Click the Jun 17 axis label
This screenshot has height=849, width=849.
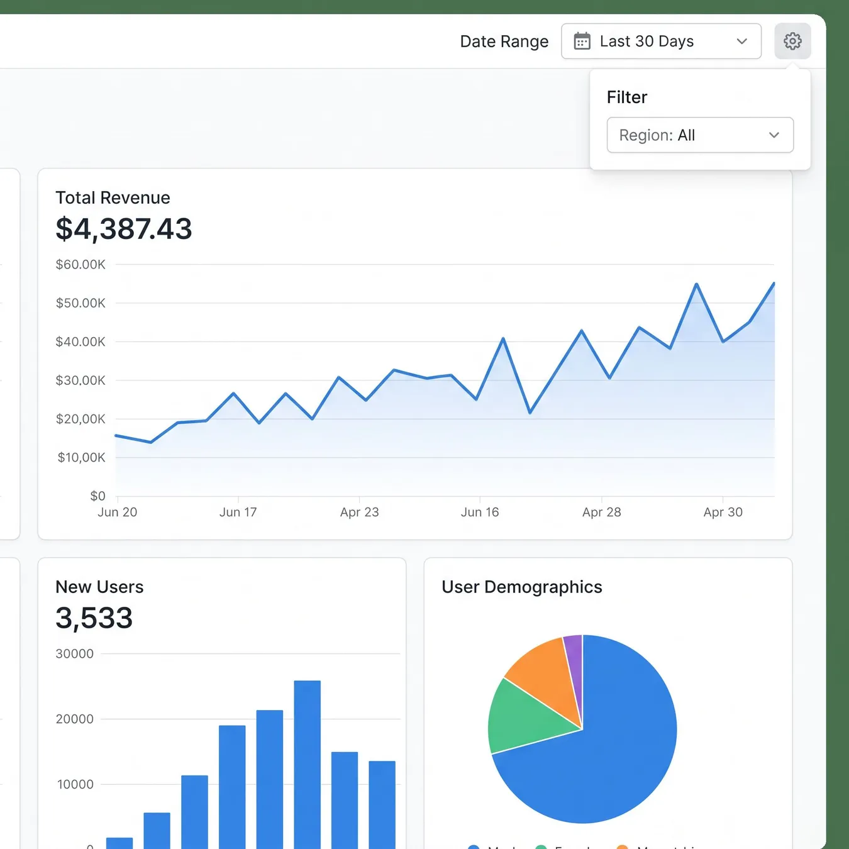pos(238,512)
